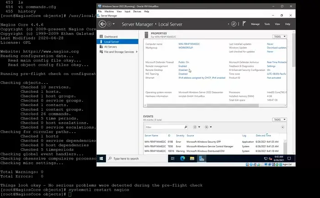320x198 pixels.
Task: Sort events by Server Name column
Action: pos(151,135)
